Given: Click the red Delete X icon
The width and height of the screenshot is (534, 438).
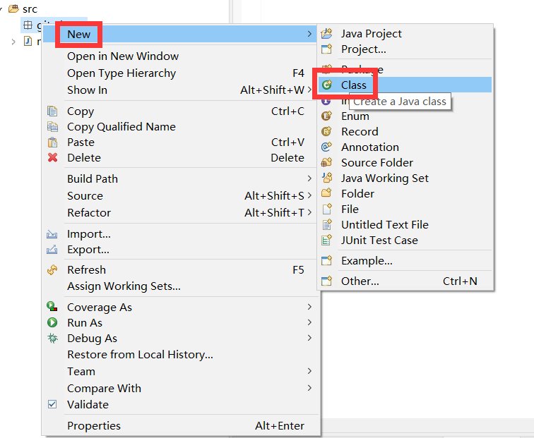Looking at the screenshot, I should (52, 158).
